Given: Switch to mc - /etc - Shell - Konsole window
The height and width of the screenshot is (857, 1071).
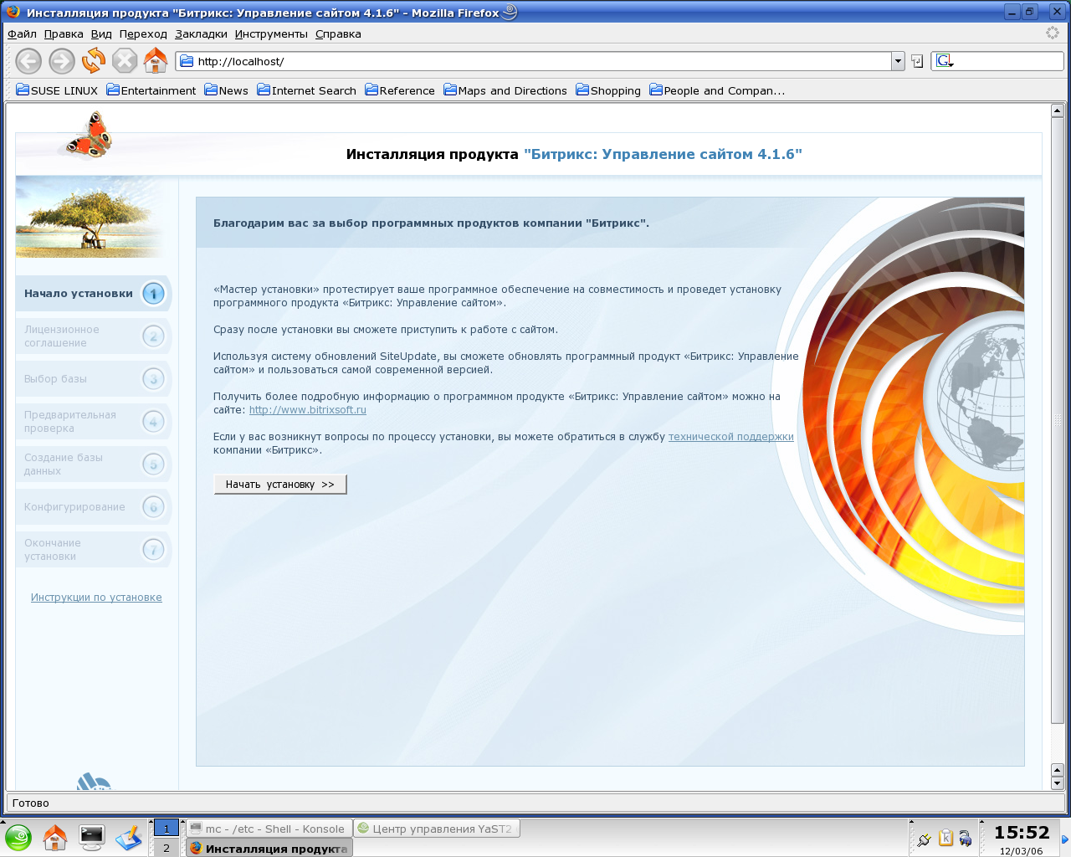Looking at the screenshot, I should coord(268,829).
